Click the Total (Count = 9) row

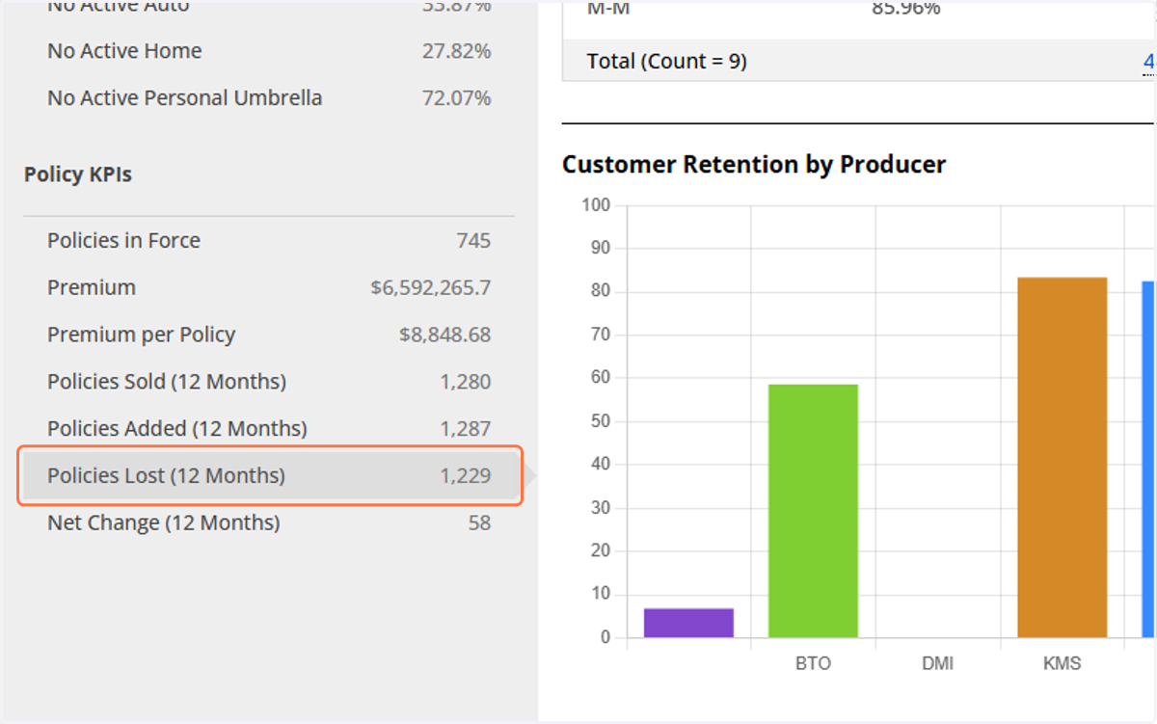[x=858, y=62]
